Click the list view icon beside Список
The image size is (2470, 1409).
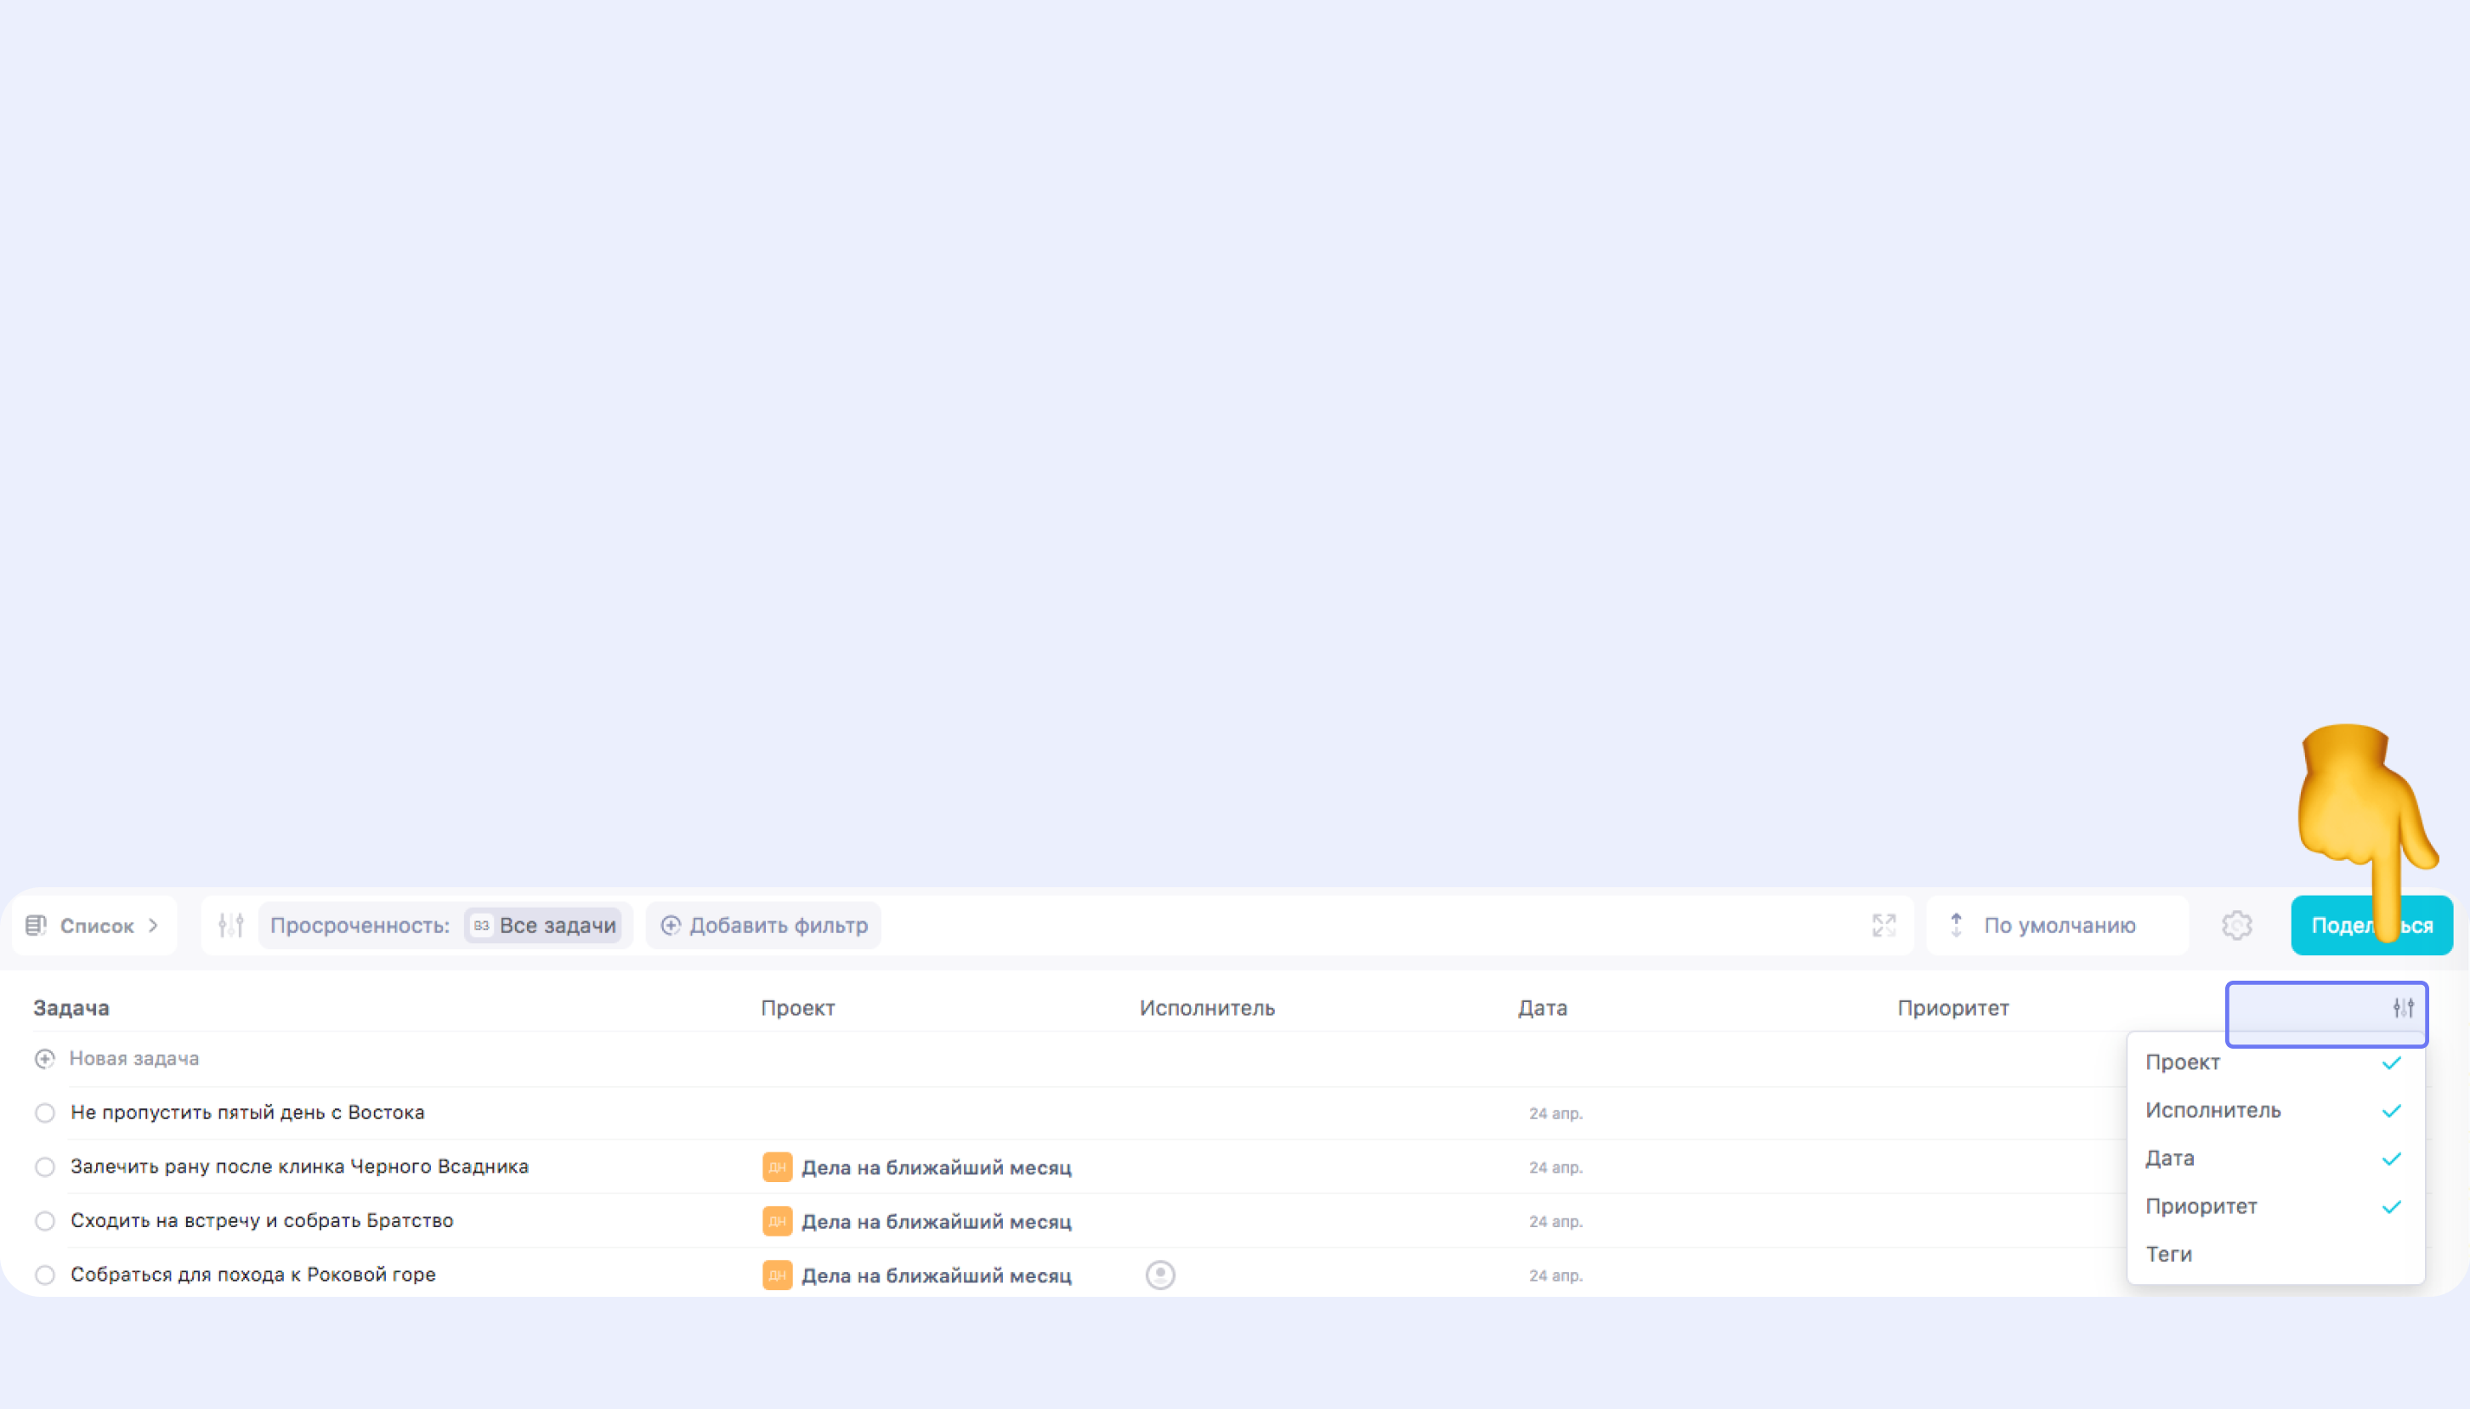[x=36, y=925]
